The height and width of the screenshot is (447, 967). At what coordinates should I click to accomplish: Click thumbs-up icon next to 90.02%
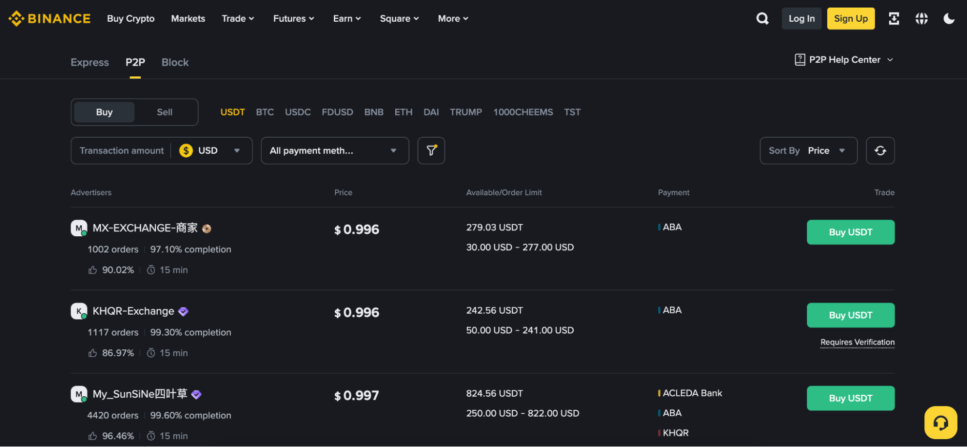tap(92, 270)
